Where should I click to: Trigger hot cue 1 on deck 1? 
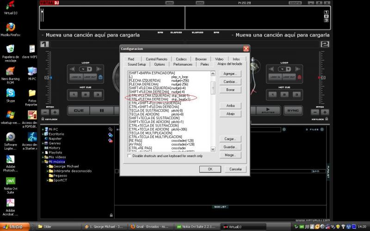74,95
